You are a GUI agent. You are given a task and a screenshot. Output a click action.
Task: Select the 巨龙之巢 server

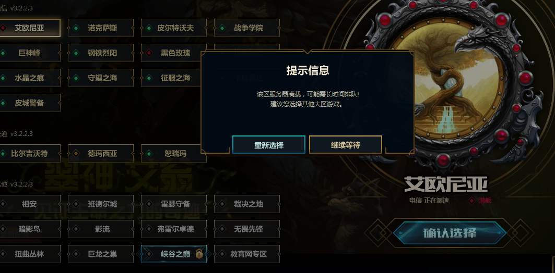[x=101, y=254]
